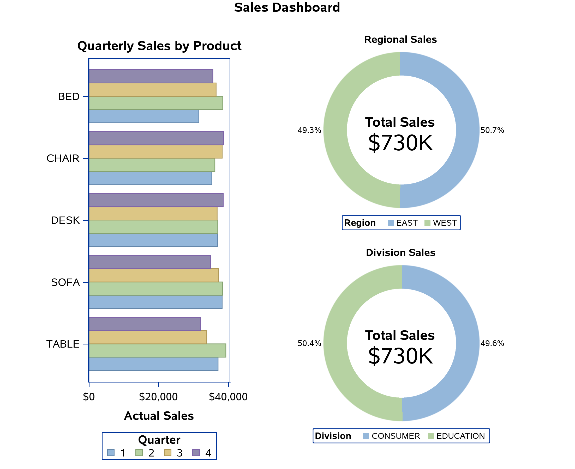Click the Quarter 1 blue legend swatch
Screen dimensions: 575x469
tap(111, 453)
